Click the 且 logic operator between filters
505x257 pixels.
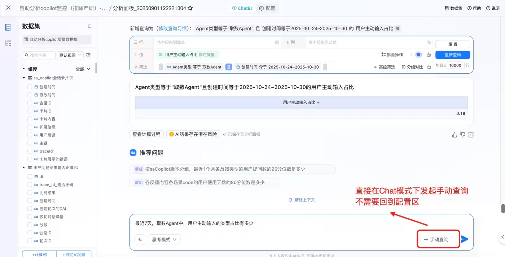(x=229, y=67)
